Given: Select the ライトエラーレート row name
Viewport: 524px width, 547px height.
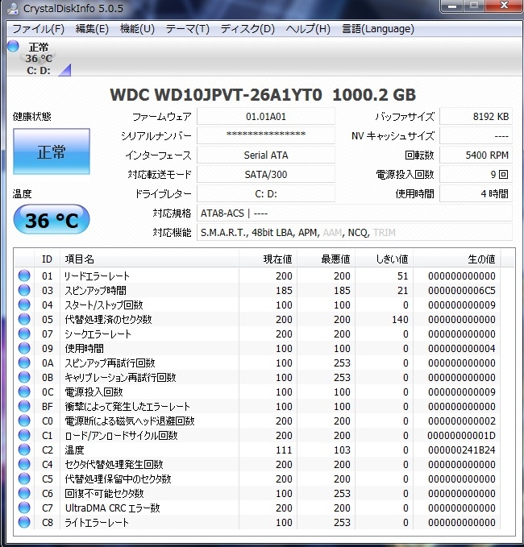Looking at the screenshot, I should [x=97, y=522].
